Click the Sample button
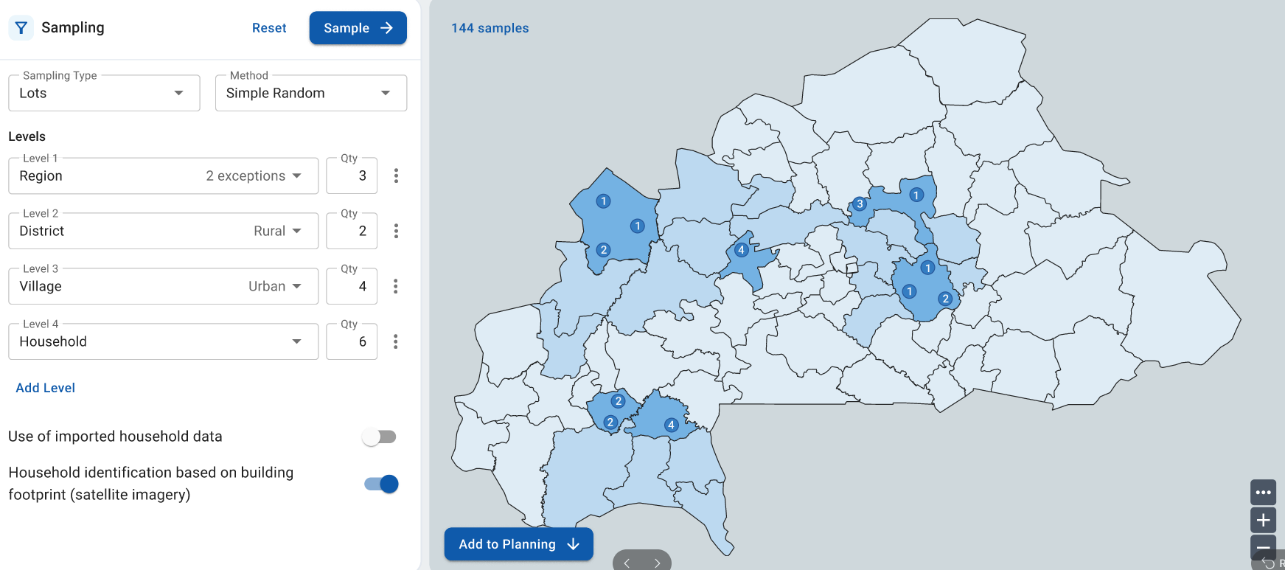The width and height of the screenshot is (1285, 570). tap(358, 28)
